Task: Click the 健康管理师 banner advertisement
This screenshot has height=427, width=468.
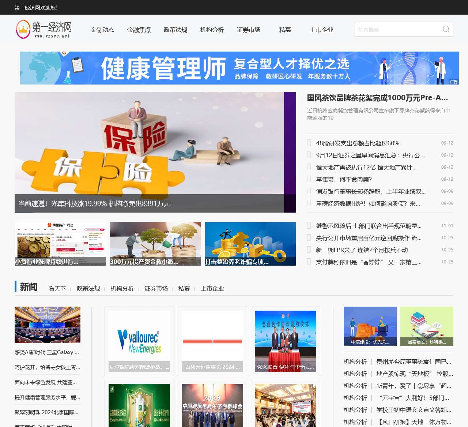Action: (239, 68)
